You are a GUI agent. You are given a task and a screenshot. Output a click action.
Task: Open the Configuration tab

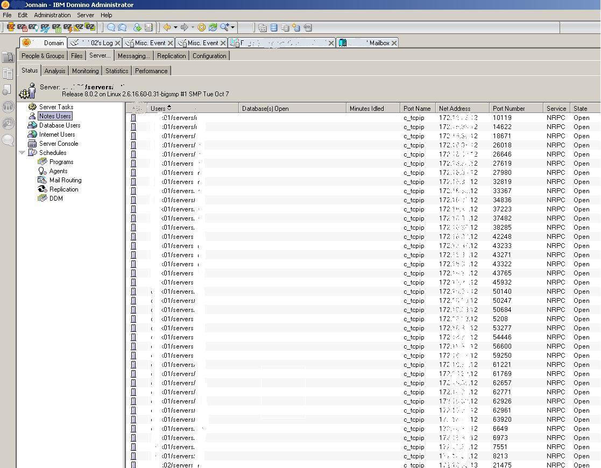tap(209, 55)
